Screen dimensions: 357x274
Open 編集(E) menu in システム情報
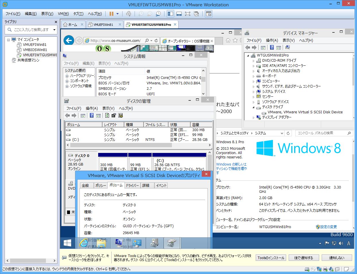point(88,63)
